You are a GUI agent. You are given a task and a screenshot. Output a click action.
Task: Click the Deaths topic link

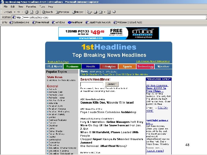(52, 137)
